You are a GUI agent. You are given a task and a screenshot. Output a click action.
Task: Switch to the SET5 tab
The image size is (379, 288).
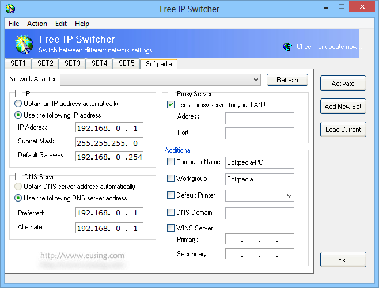click(x=126, y=63)
